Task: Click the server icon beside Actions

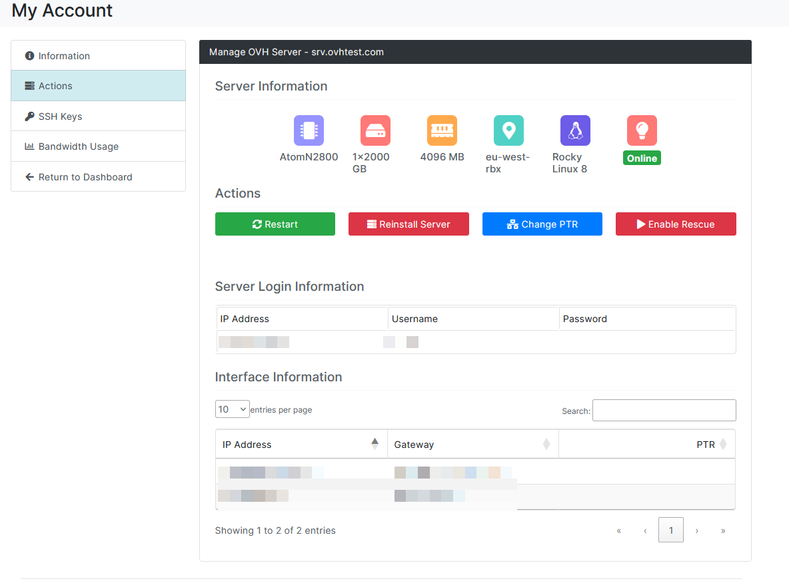Action: 30,86
